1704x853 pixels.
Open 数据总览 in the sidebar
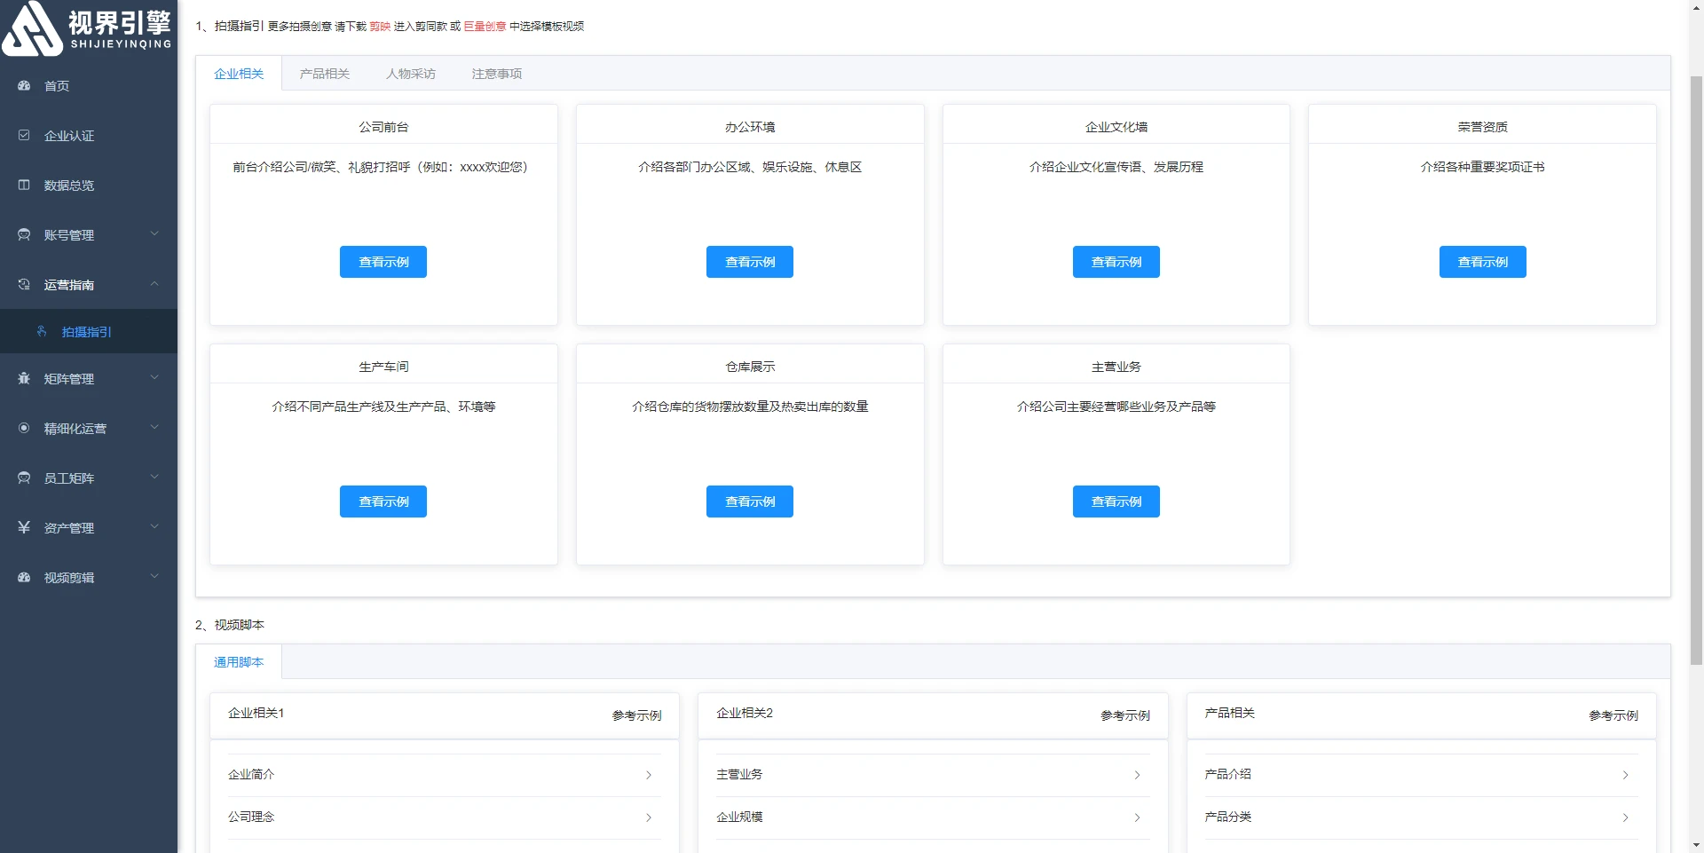point(89,186)
